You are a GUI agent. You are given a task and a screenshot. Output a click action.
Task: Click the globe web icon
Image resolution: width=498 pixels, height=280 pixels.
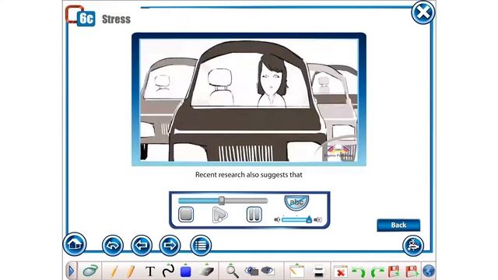(429, 271)
